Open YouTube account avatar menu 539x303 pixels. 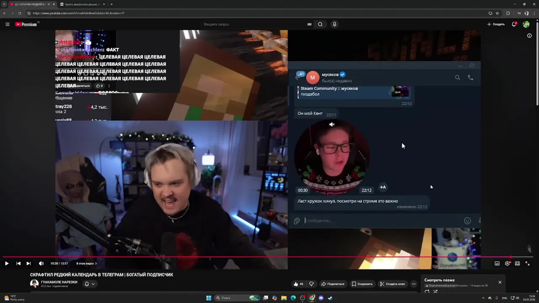coord(526,24)
